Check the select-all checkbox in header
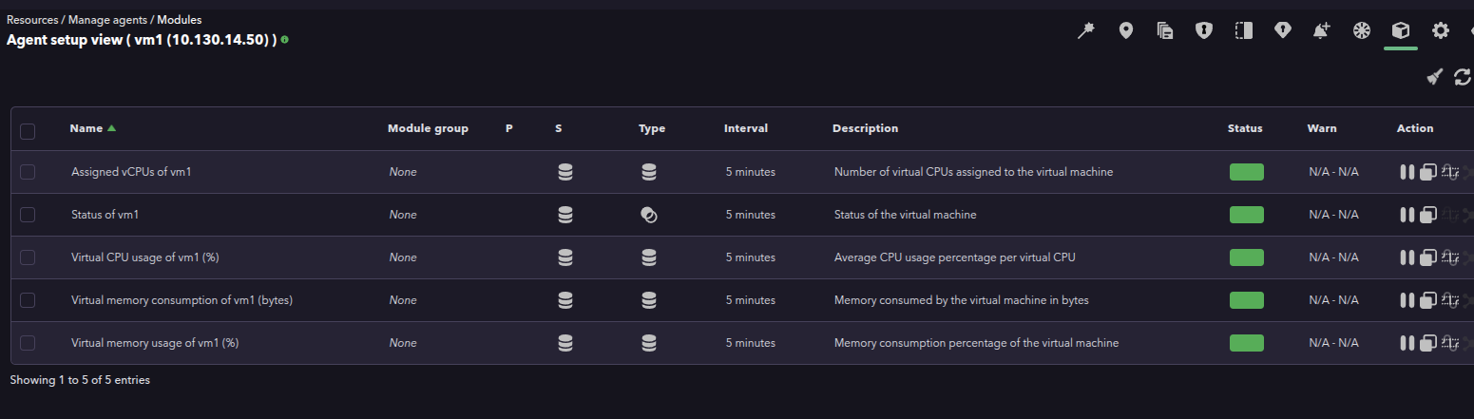Viewport: 1474px width, 419px height. coord(28,131)
